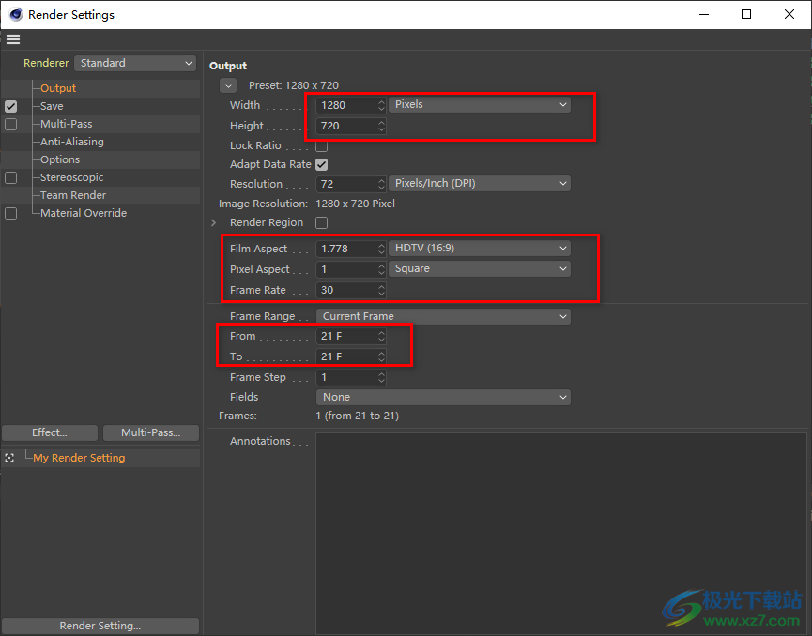Click the Pixel Aspect value field
The image size is (812, 636).
click(x=346, y=269)
